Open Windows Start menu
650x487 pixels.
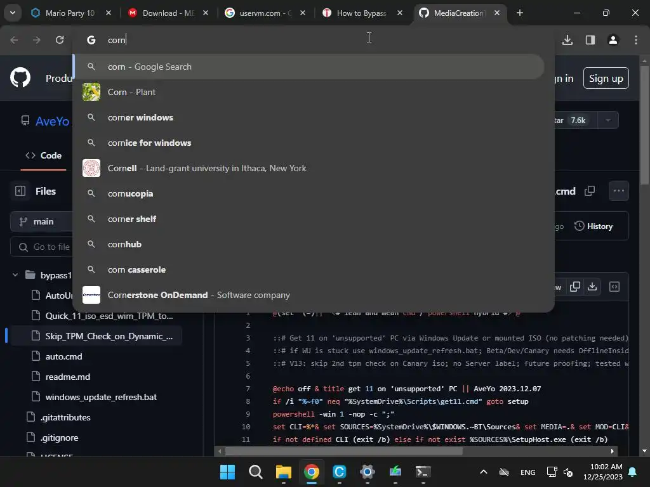point(227,472)
